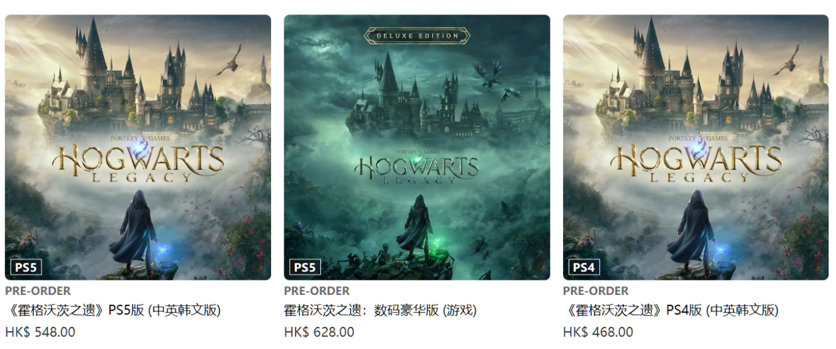Click the PS5 badge on the Deluxe Edition cover

305,267
